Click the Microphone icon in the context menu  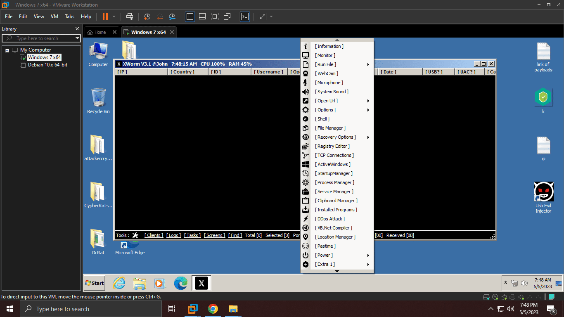(306, 83)
